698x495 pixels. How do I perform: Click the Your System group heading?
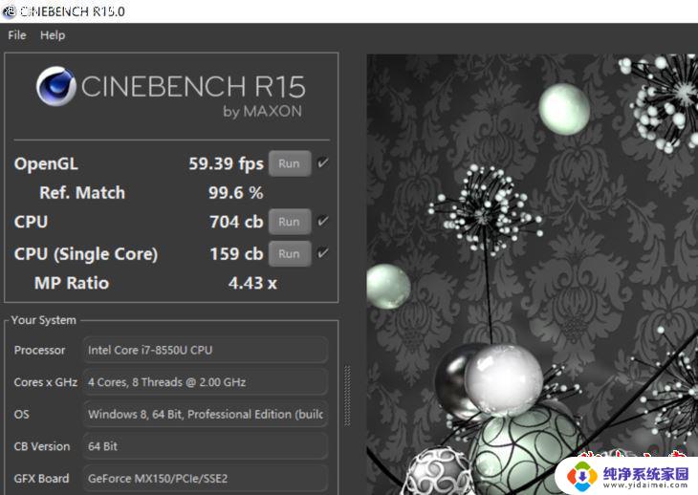pos(44,320)
